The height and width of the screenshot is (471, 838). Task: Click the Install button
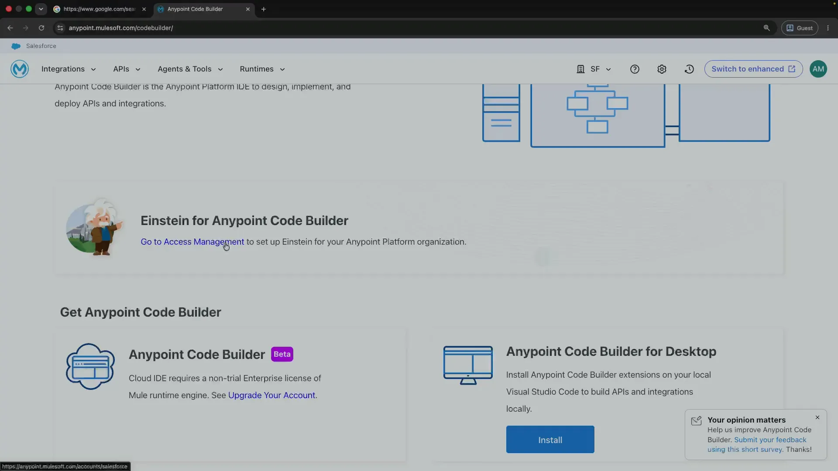point(550,440)
